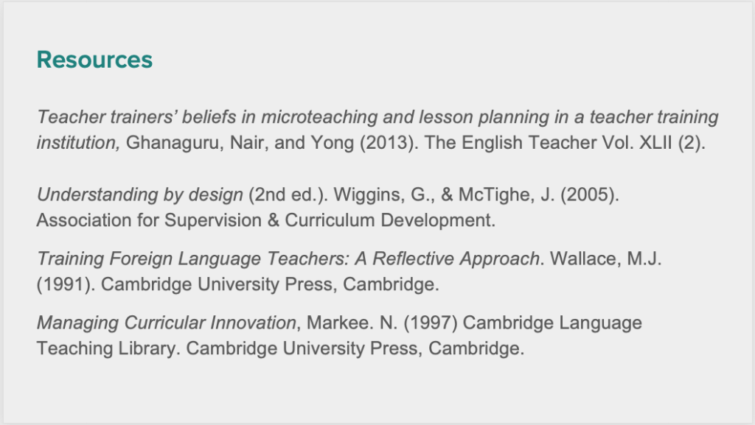This screenshot has width=755, height=425.
Task: Click the Resources slide heading
Action: point(94,60)
